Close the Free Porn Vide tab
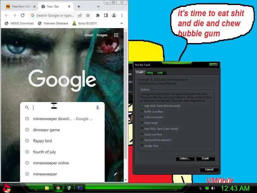This screenshot has width=257, height=193. [34, 7]
